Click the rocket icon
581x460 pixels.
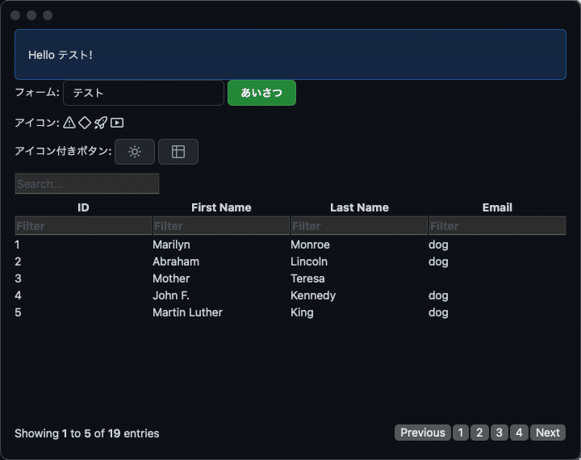point(101,123)
